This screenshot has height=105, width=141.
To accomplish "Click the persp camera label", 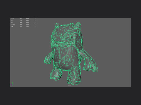I will [69, 86].
